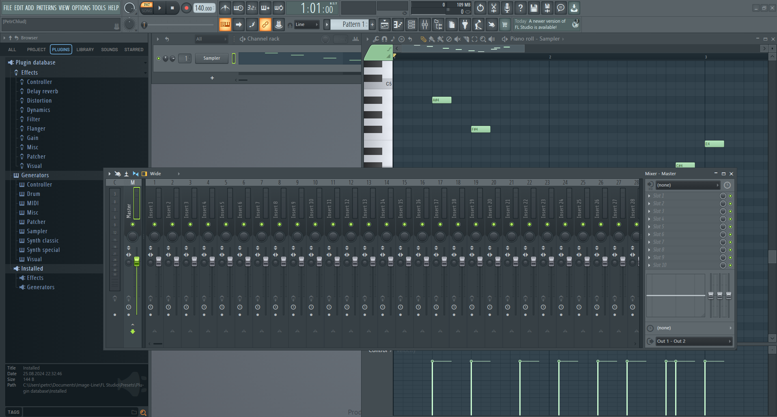Click the one-click recording microphone icon
Viewport: 777px width, 417px height.
[x=507, y=8]
